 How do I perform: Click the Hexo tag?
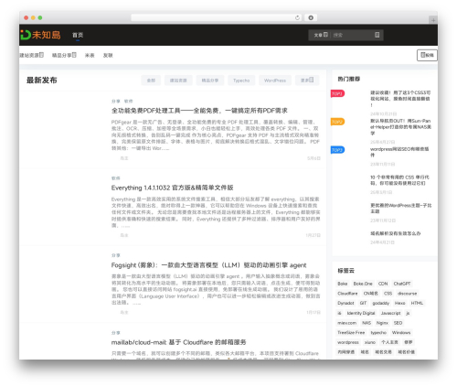click(x=399, y=303)
